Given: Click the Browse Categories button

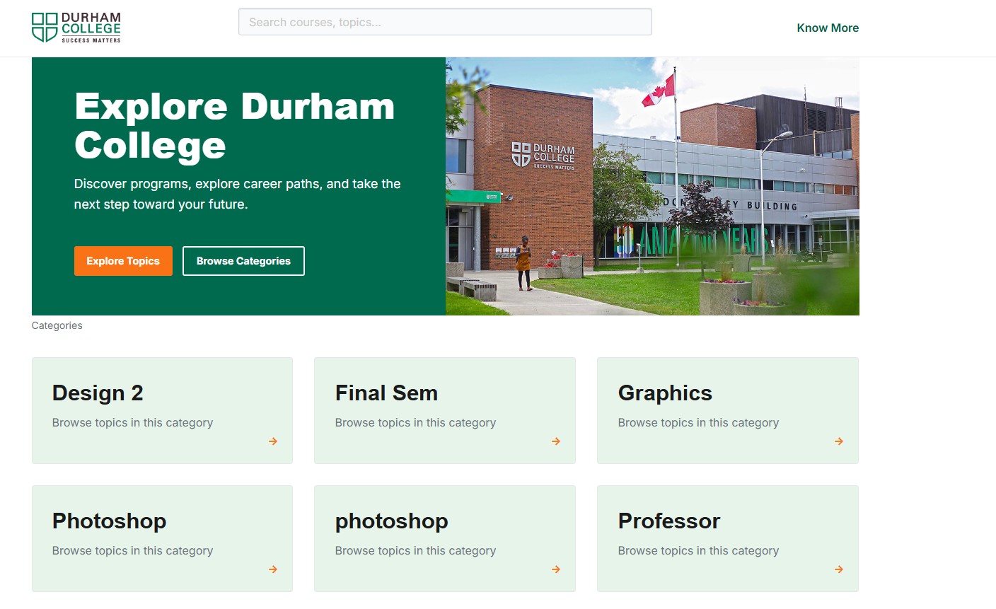Looking at the screenshot, I should (243, 261).
